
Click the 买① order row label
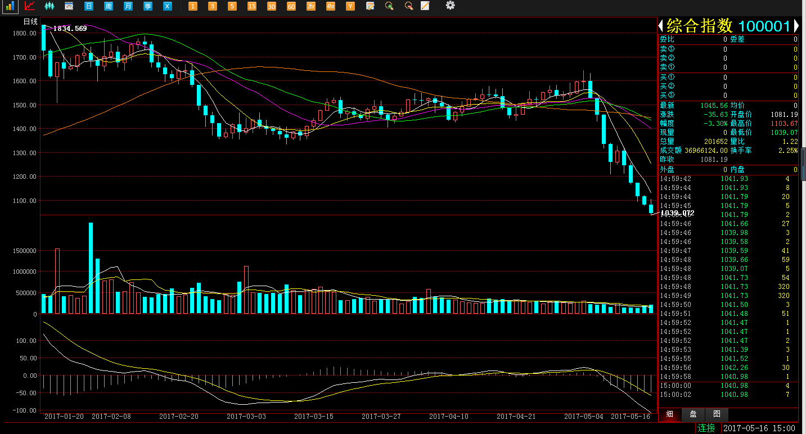click(667, 77)
